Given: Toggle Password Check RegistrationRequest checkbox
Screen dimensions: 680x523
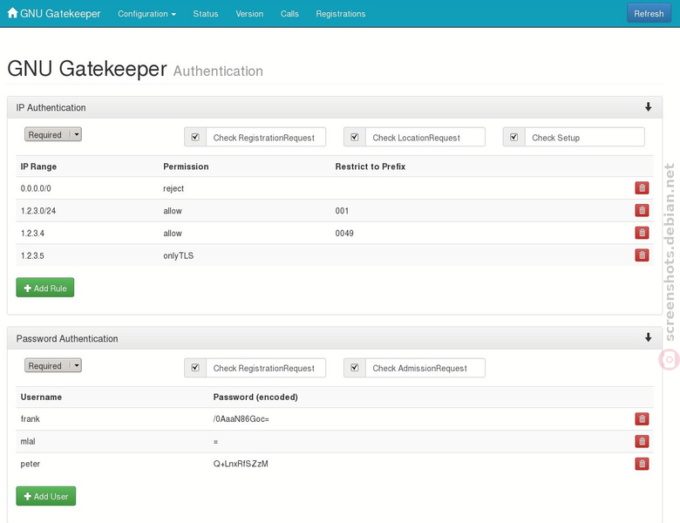Looking at the screenshot, I should click(195, 368).
